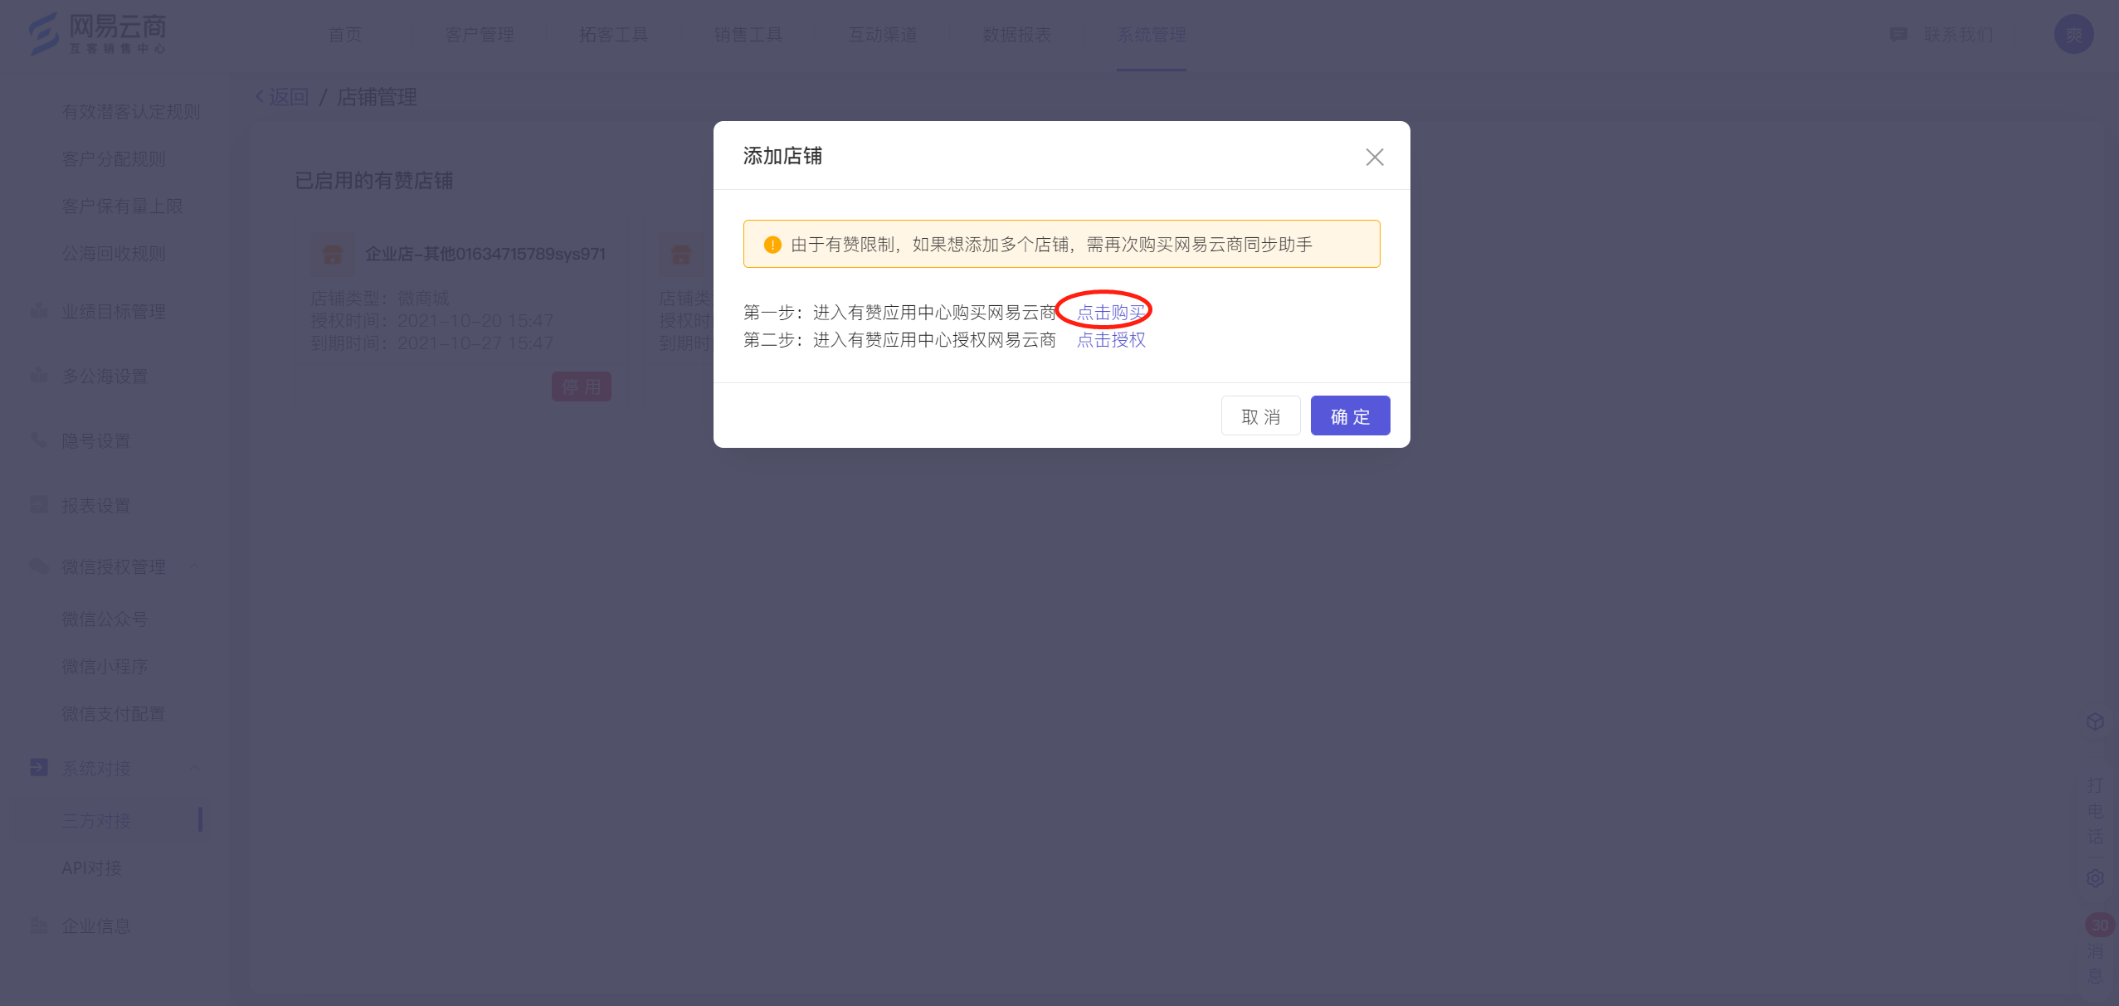The height and width of the screenshot is (1006, 2119).
Task: Confirm with the 确定 button
Action: click(1350, 416)
